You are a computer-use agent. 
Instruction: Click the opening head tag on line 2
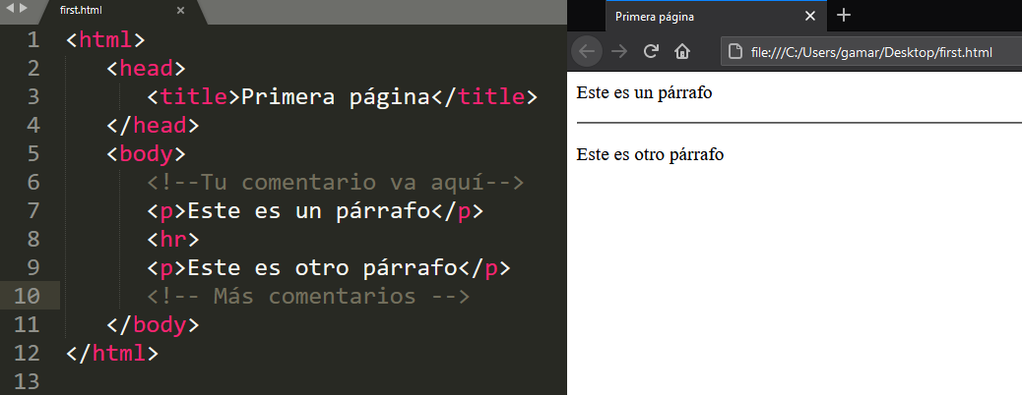click(x=146, y=69)
